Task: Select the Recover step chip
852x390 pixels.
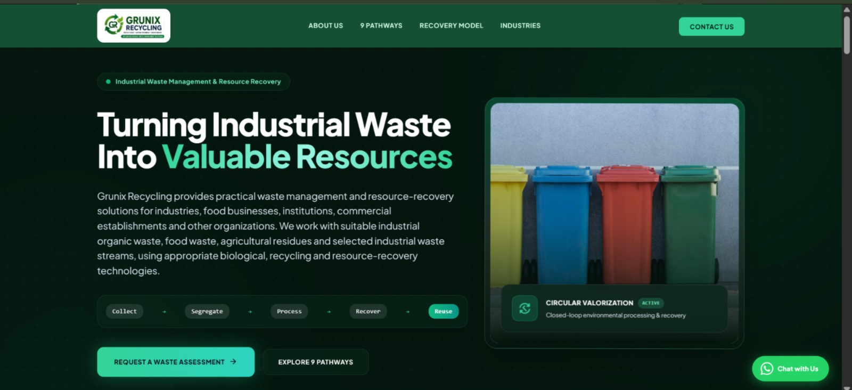Action: tap(368, 311)
